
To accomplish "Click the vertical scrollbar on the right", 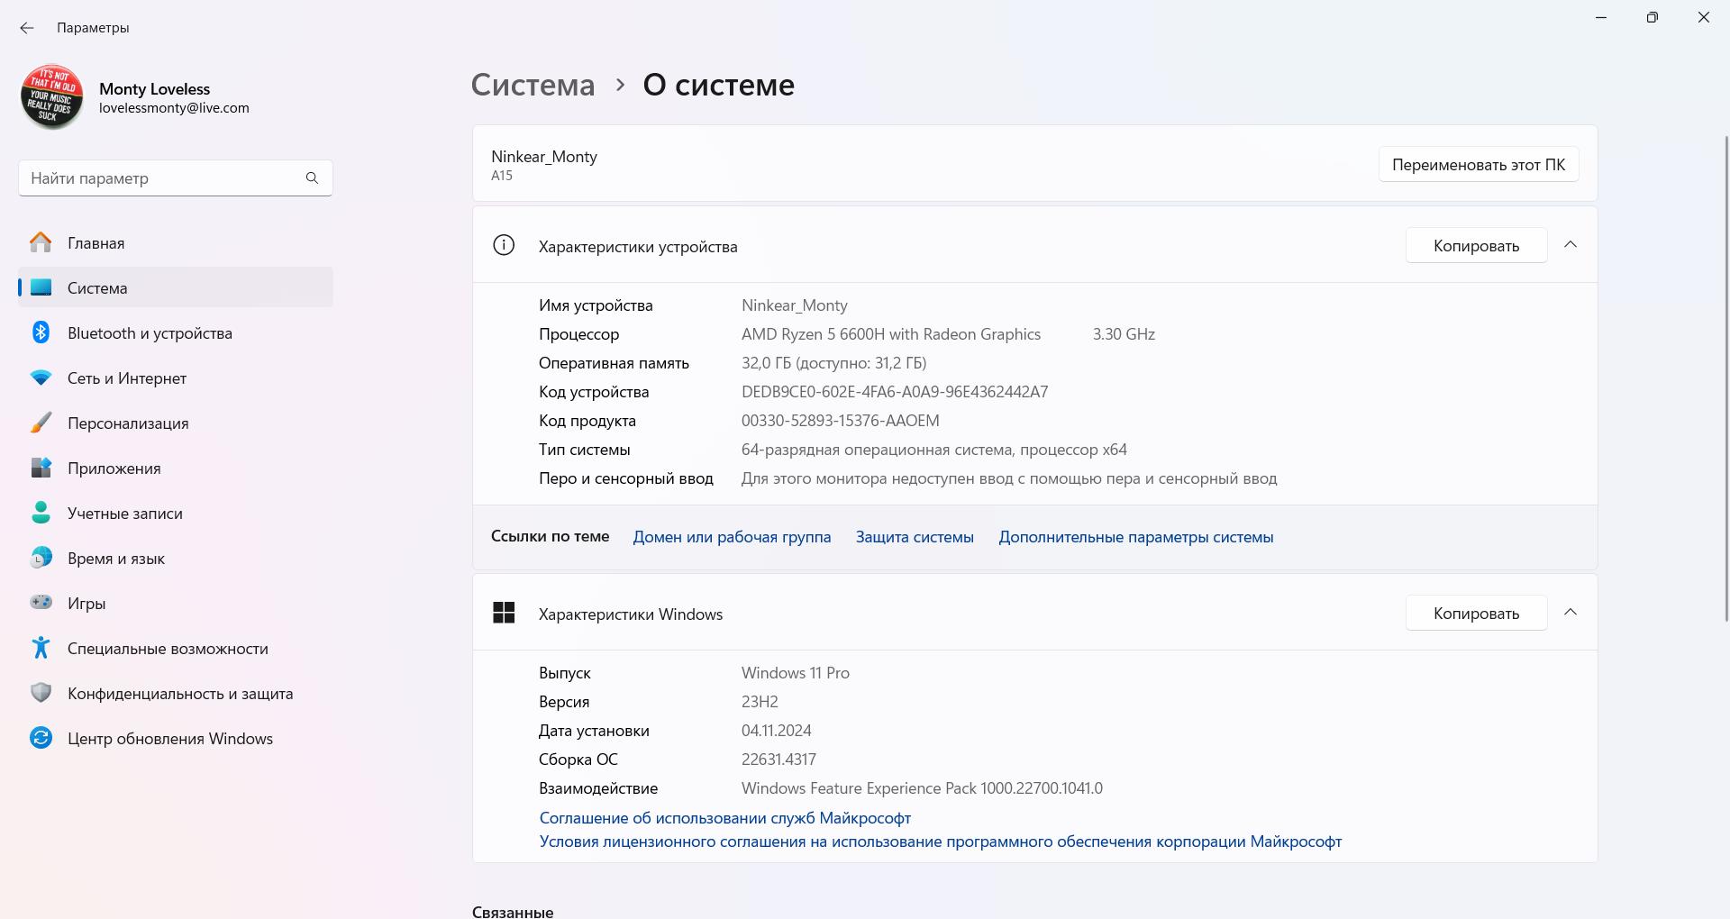I will (1726, 378).
